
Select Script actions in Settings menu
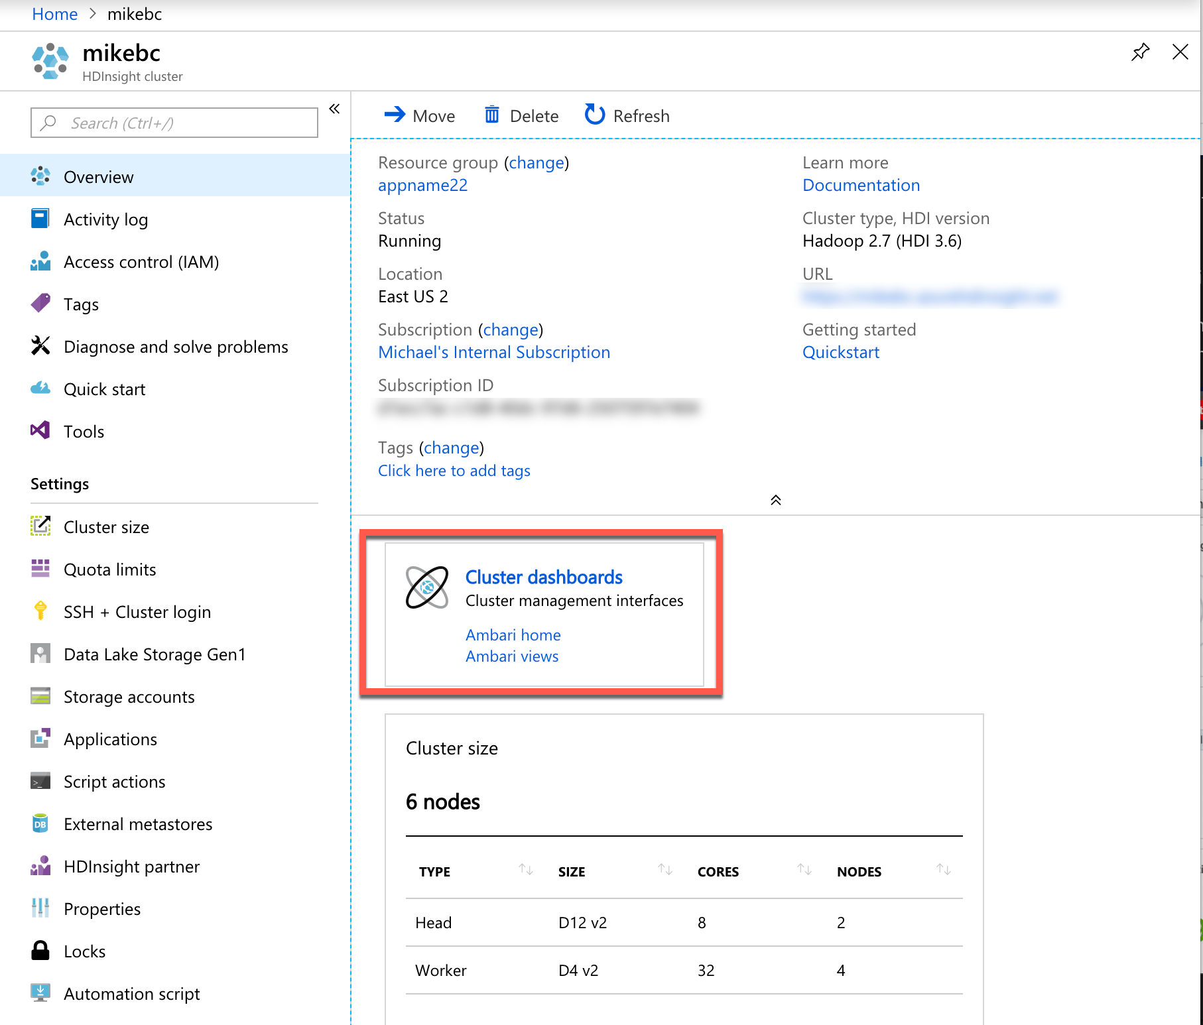[114, 782]
